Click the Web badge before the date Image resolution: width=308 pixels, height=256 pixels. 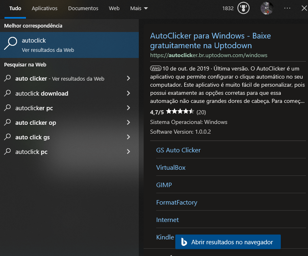156,68
